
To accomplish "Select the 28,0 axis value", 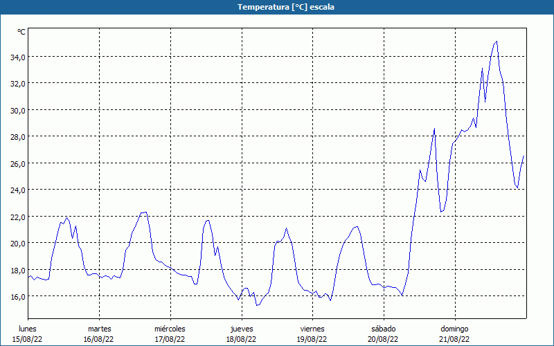I will [18, 136].
